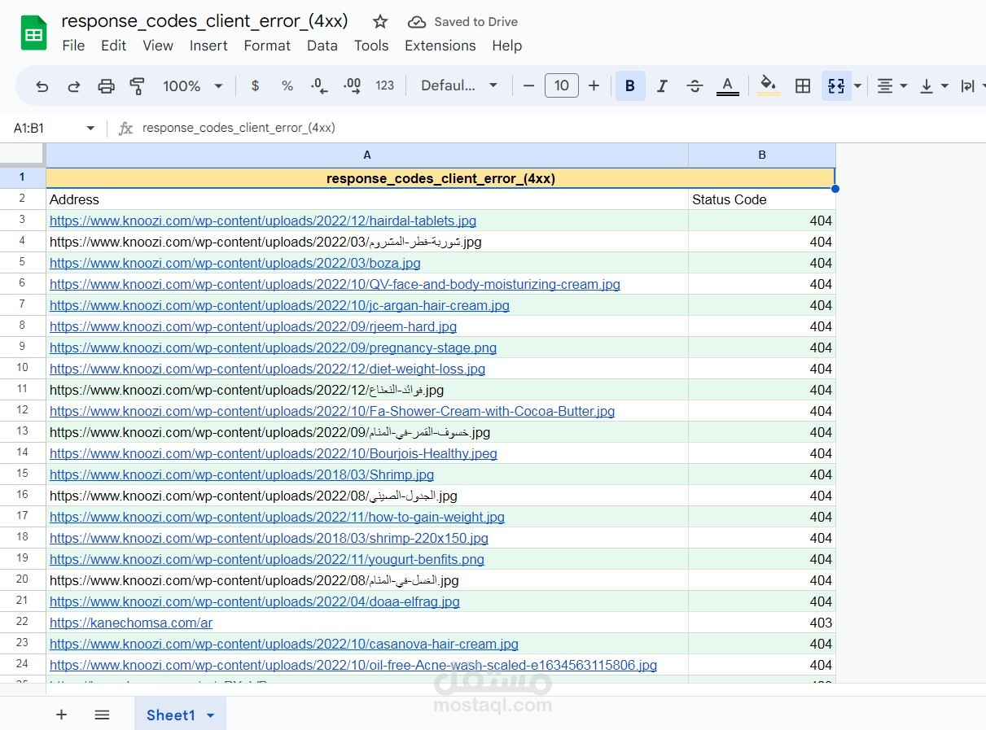Select column A header

pyautogui.click(x=367, y=155)
